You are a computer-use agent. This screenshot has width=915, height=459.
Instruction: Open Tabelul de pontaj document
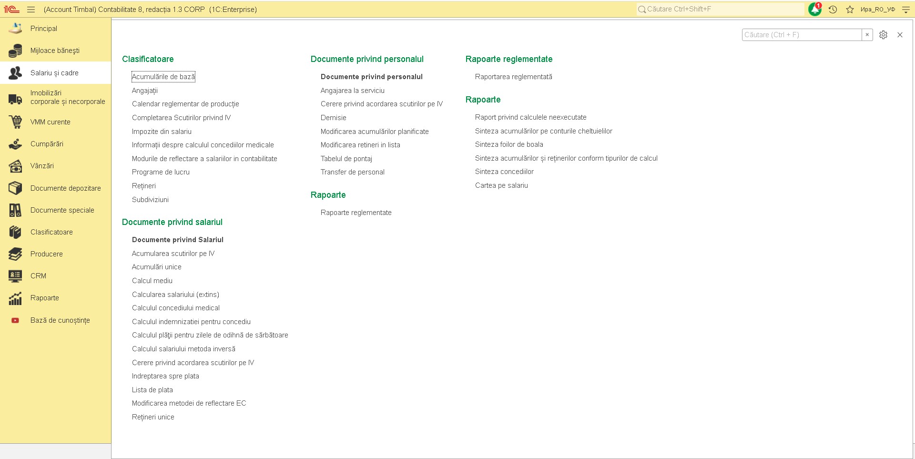pos(346,159)
